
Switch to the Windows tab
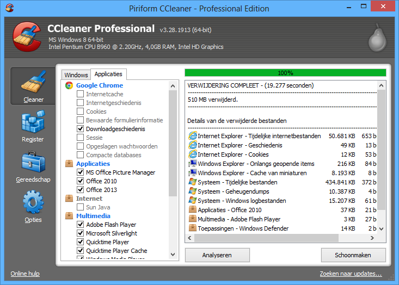coord(76,75)
